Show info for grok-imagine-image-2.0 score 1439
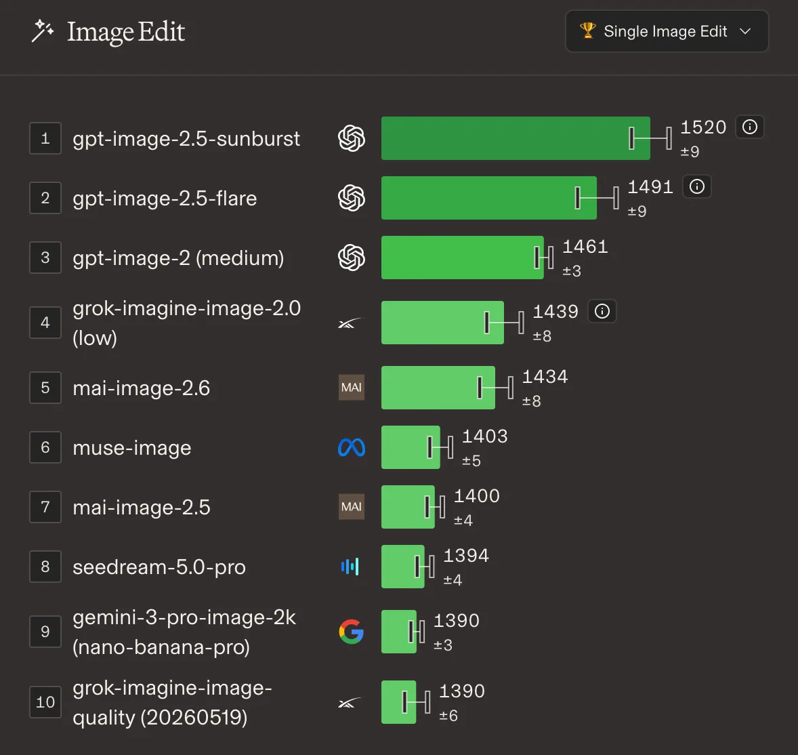Viewport: 798px width, 755px height. coord(602,311)
